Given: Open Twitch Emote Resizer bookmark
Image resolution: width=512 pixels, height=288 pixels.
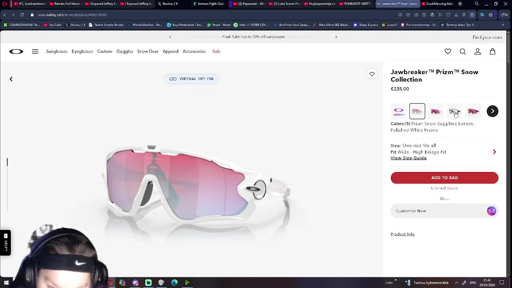Looking at the screenshot, I should point(106,25).
